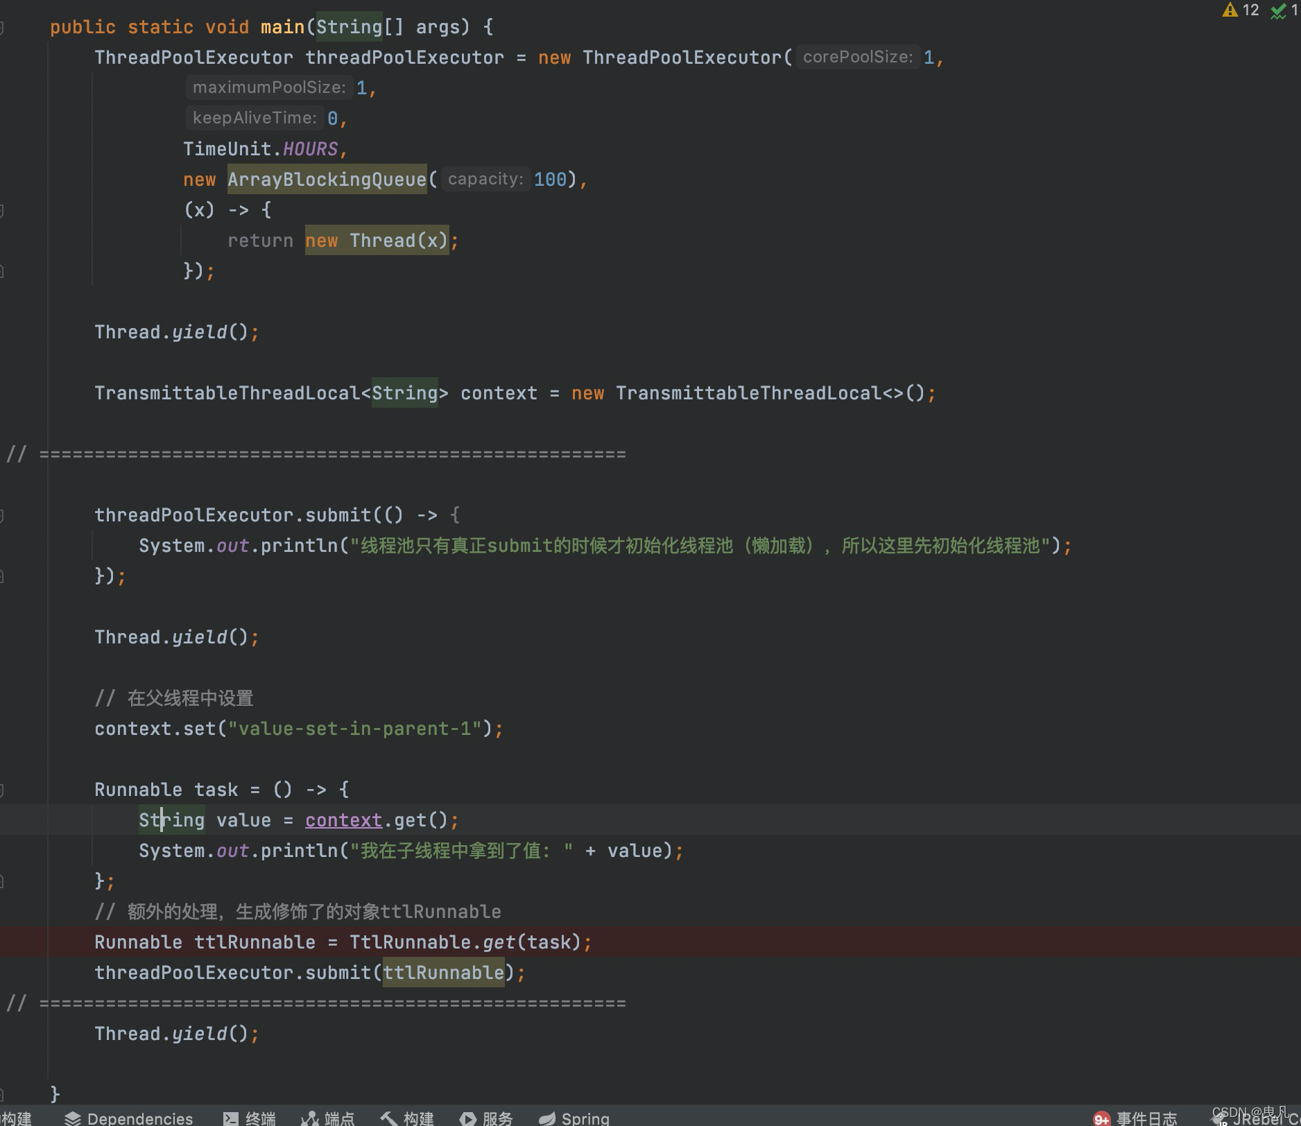Click Runnable task variable declaration
Viewport: 1301px width, 1126px height.
(166, 790)
